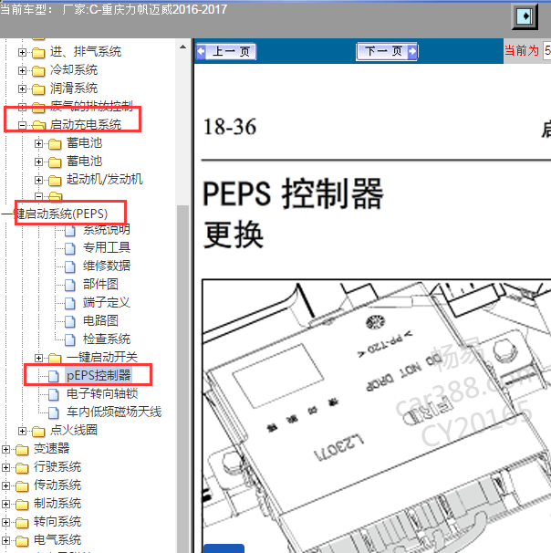Click the 端子定义 page icon

click(70, 304)
